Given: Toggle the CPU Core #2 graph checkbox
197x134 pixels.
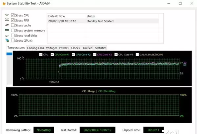Looking at the screenshot, I should 74,54.
